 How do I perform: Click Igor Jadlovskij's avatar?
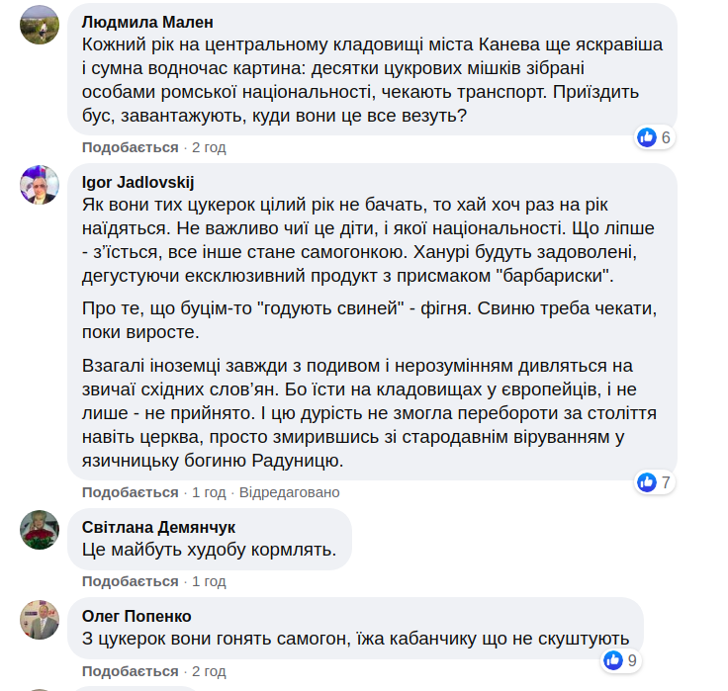[x=41, y=185]
